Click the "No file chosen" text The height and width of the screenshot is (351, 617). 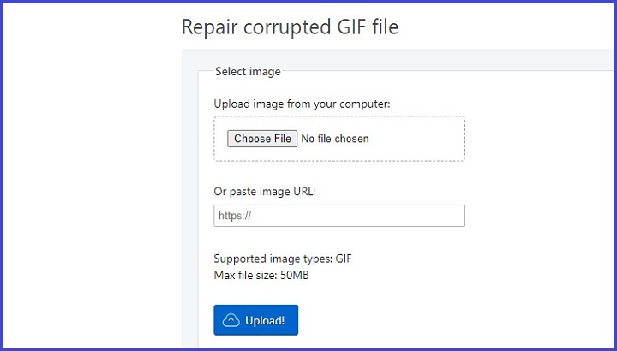[x=335, y=139]
